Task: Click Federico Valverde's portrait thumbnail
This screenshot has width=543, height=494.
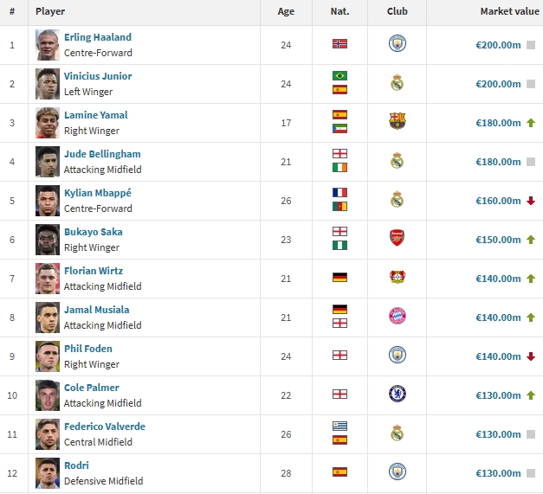Action: click(x=47, y=433)
